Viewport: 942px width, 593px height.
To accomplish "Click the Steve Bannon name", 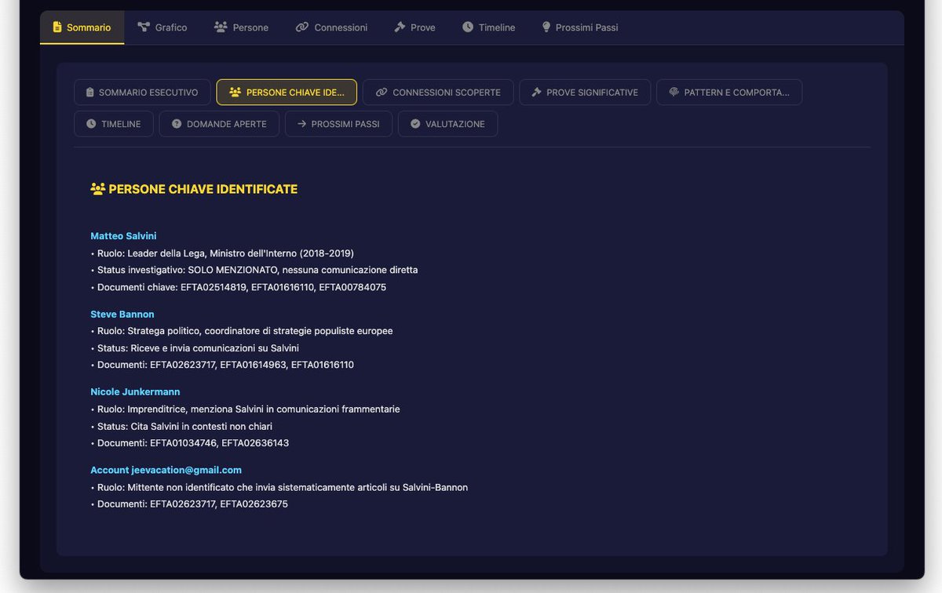I will [122, 315].
